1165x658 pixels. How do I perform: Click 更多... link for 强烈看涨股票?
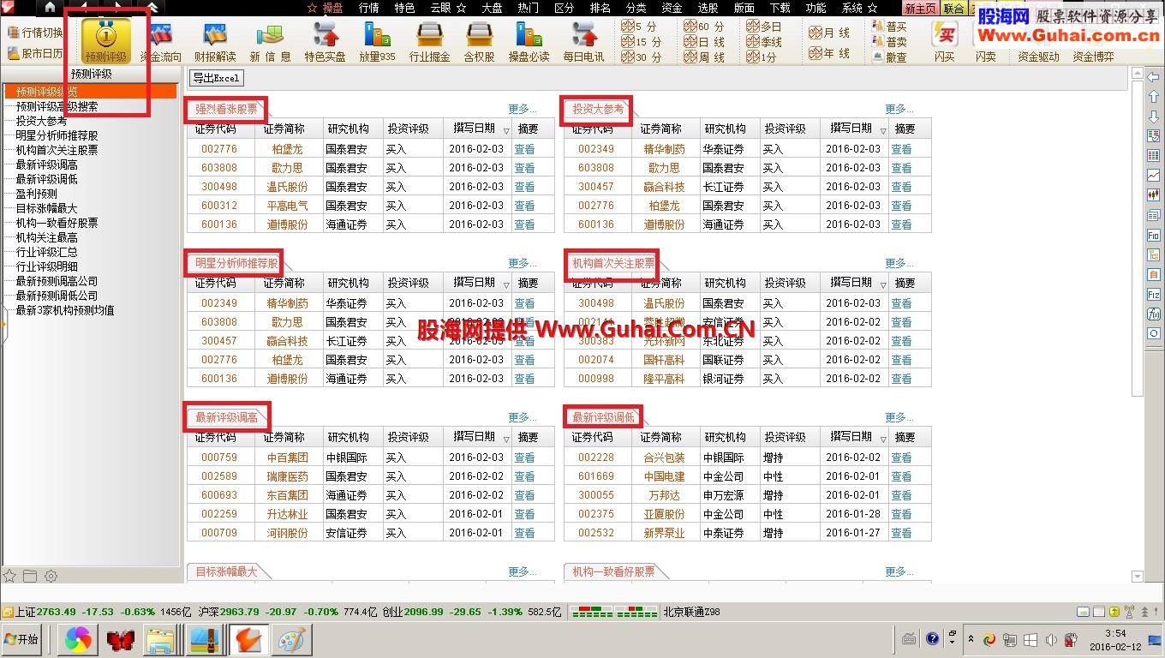pyautogui.click(x=523, y=109)
